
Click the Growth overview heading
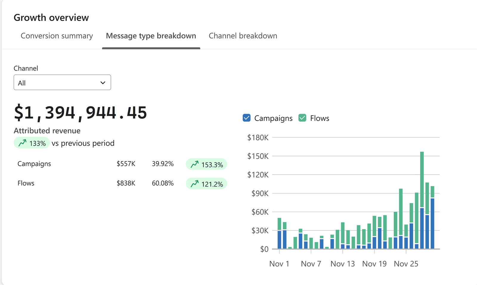click(51, 18)
